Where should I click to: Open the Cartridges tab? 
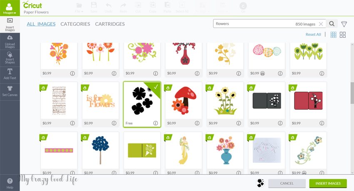pyautogui.click(x=110, y=24)
